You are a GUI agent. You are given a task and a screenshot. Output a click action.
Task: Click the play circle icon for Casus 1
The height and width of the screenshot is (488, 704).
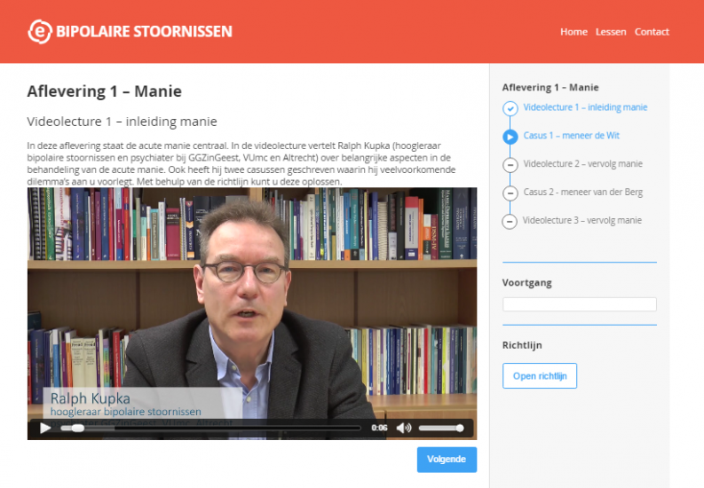(510, 137)
